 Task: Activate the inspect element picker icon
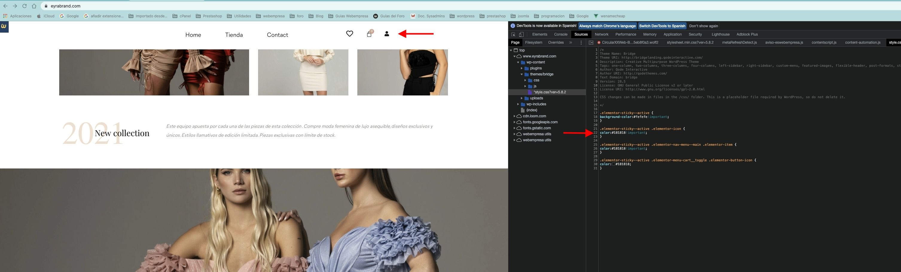point(513,34)
